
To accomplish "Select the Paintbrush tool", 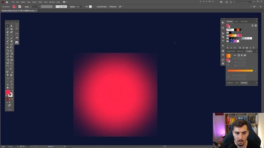I will point(12,38).
